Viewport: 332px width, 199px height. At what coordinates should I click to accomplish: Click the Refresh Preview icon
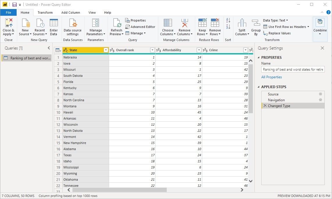pos(117,23)
